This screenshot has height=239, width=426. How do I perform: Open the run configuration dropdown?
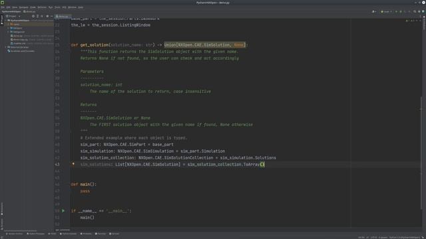(386, 12)
